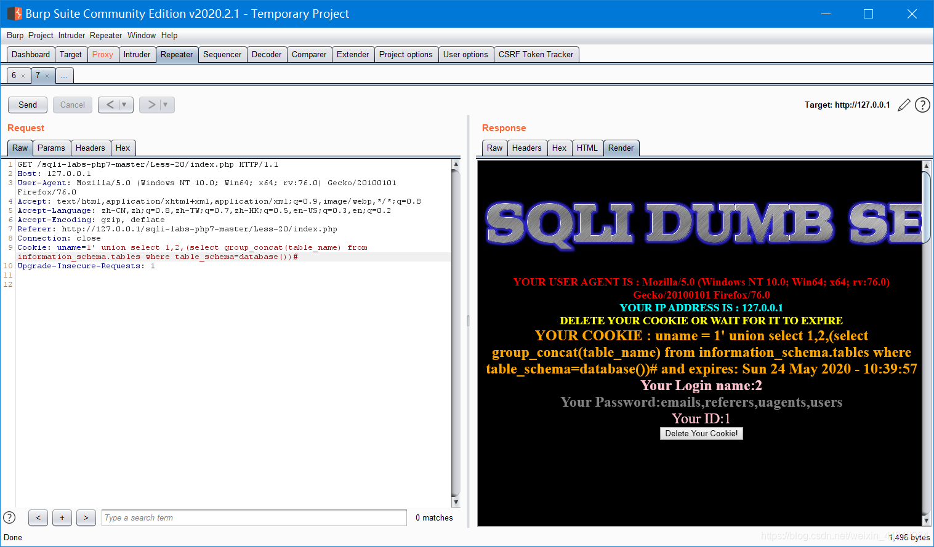Click the 'Your Password:emails,referers,uagents,users' text
934x547 pixels.
[701, 402]
